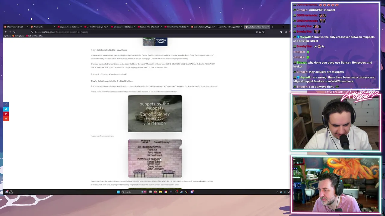385x216 pixels.
Task: Reload the page with the refresh icon
Action: coord(14,32)
